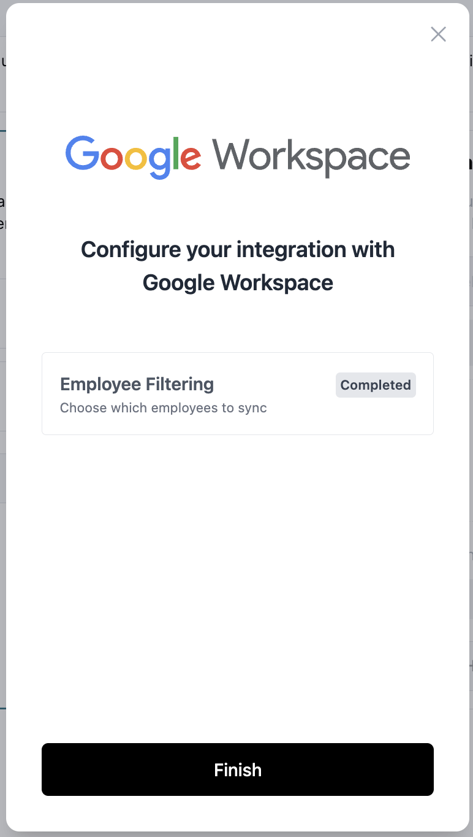473x837 pixels.
Task: Click the dimmed backdrop below the dialog
Action: (238, 835)
